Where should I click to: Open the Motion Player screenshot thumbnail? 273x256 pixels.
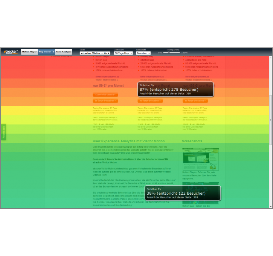[x=201, y=159]
